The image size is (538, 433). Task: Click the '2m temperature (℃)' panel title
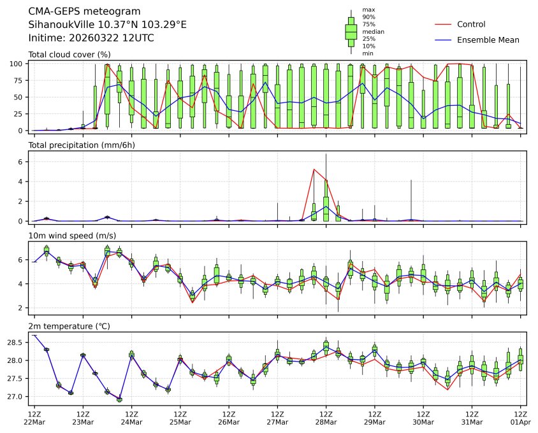(x=69, y=326)
